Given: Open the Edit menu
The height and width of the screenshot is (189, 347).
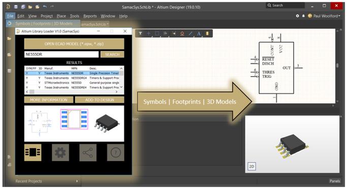Looking at the screenshot, I should 21,16.
